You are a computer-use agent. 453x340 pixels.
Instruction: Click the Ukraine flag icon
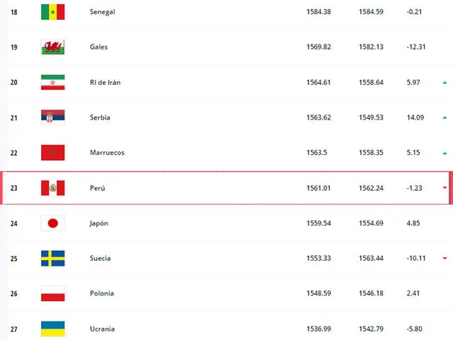click(53, 329)
